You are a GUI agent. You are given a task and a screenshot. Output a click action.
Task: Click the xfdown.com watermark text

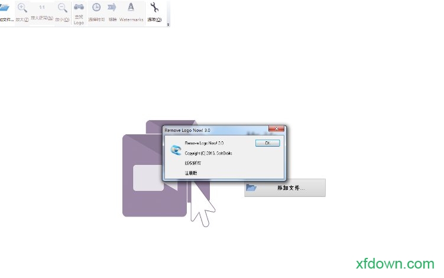[x=395, y=264]
